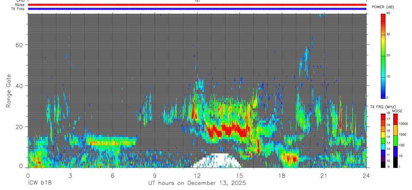Viewport: 412px width, 190px height.
Task: Click the 9 label on the TX FRQ legend
Action: click(x=388, y=167)
